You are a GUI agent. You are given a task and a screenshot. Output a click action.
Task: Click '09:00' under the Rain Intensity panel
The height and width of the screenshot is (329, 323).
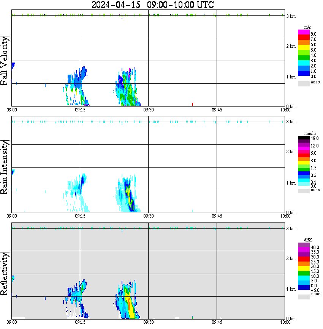coord(11,216)
